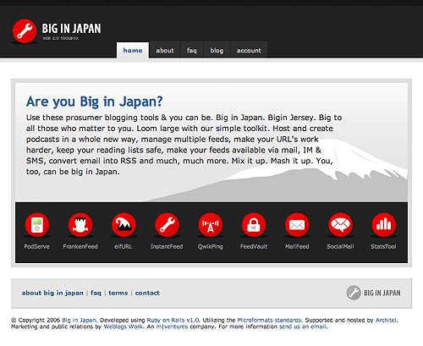Screen dimensions: 423x346
Task: Click the gray Big in Japan footer logo
Action: 373,293
